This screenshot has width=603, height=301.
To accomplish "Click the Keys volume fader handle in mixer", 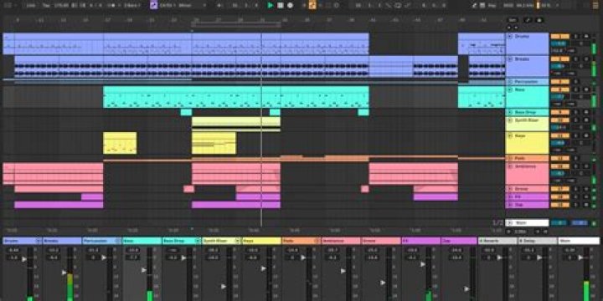I will (x=263, y=268).
